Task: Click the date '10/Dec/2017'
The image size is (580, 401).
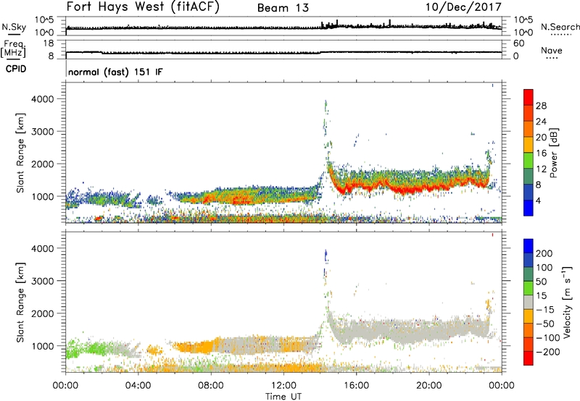Action: tap(463, 7)
